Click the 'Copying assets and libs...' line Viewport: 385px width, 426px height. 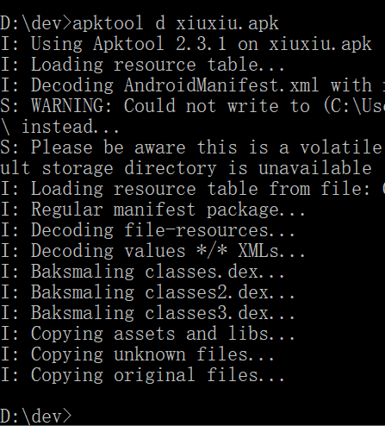(x=147, y=334)
